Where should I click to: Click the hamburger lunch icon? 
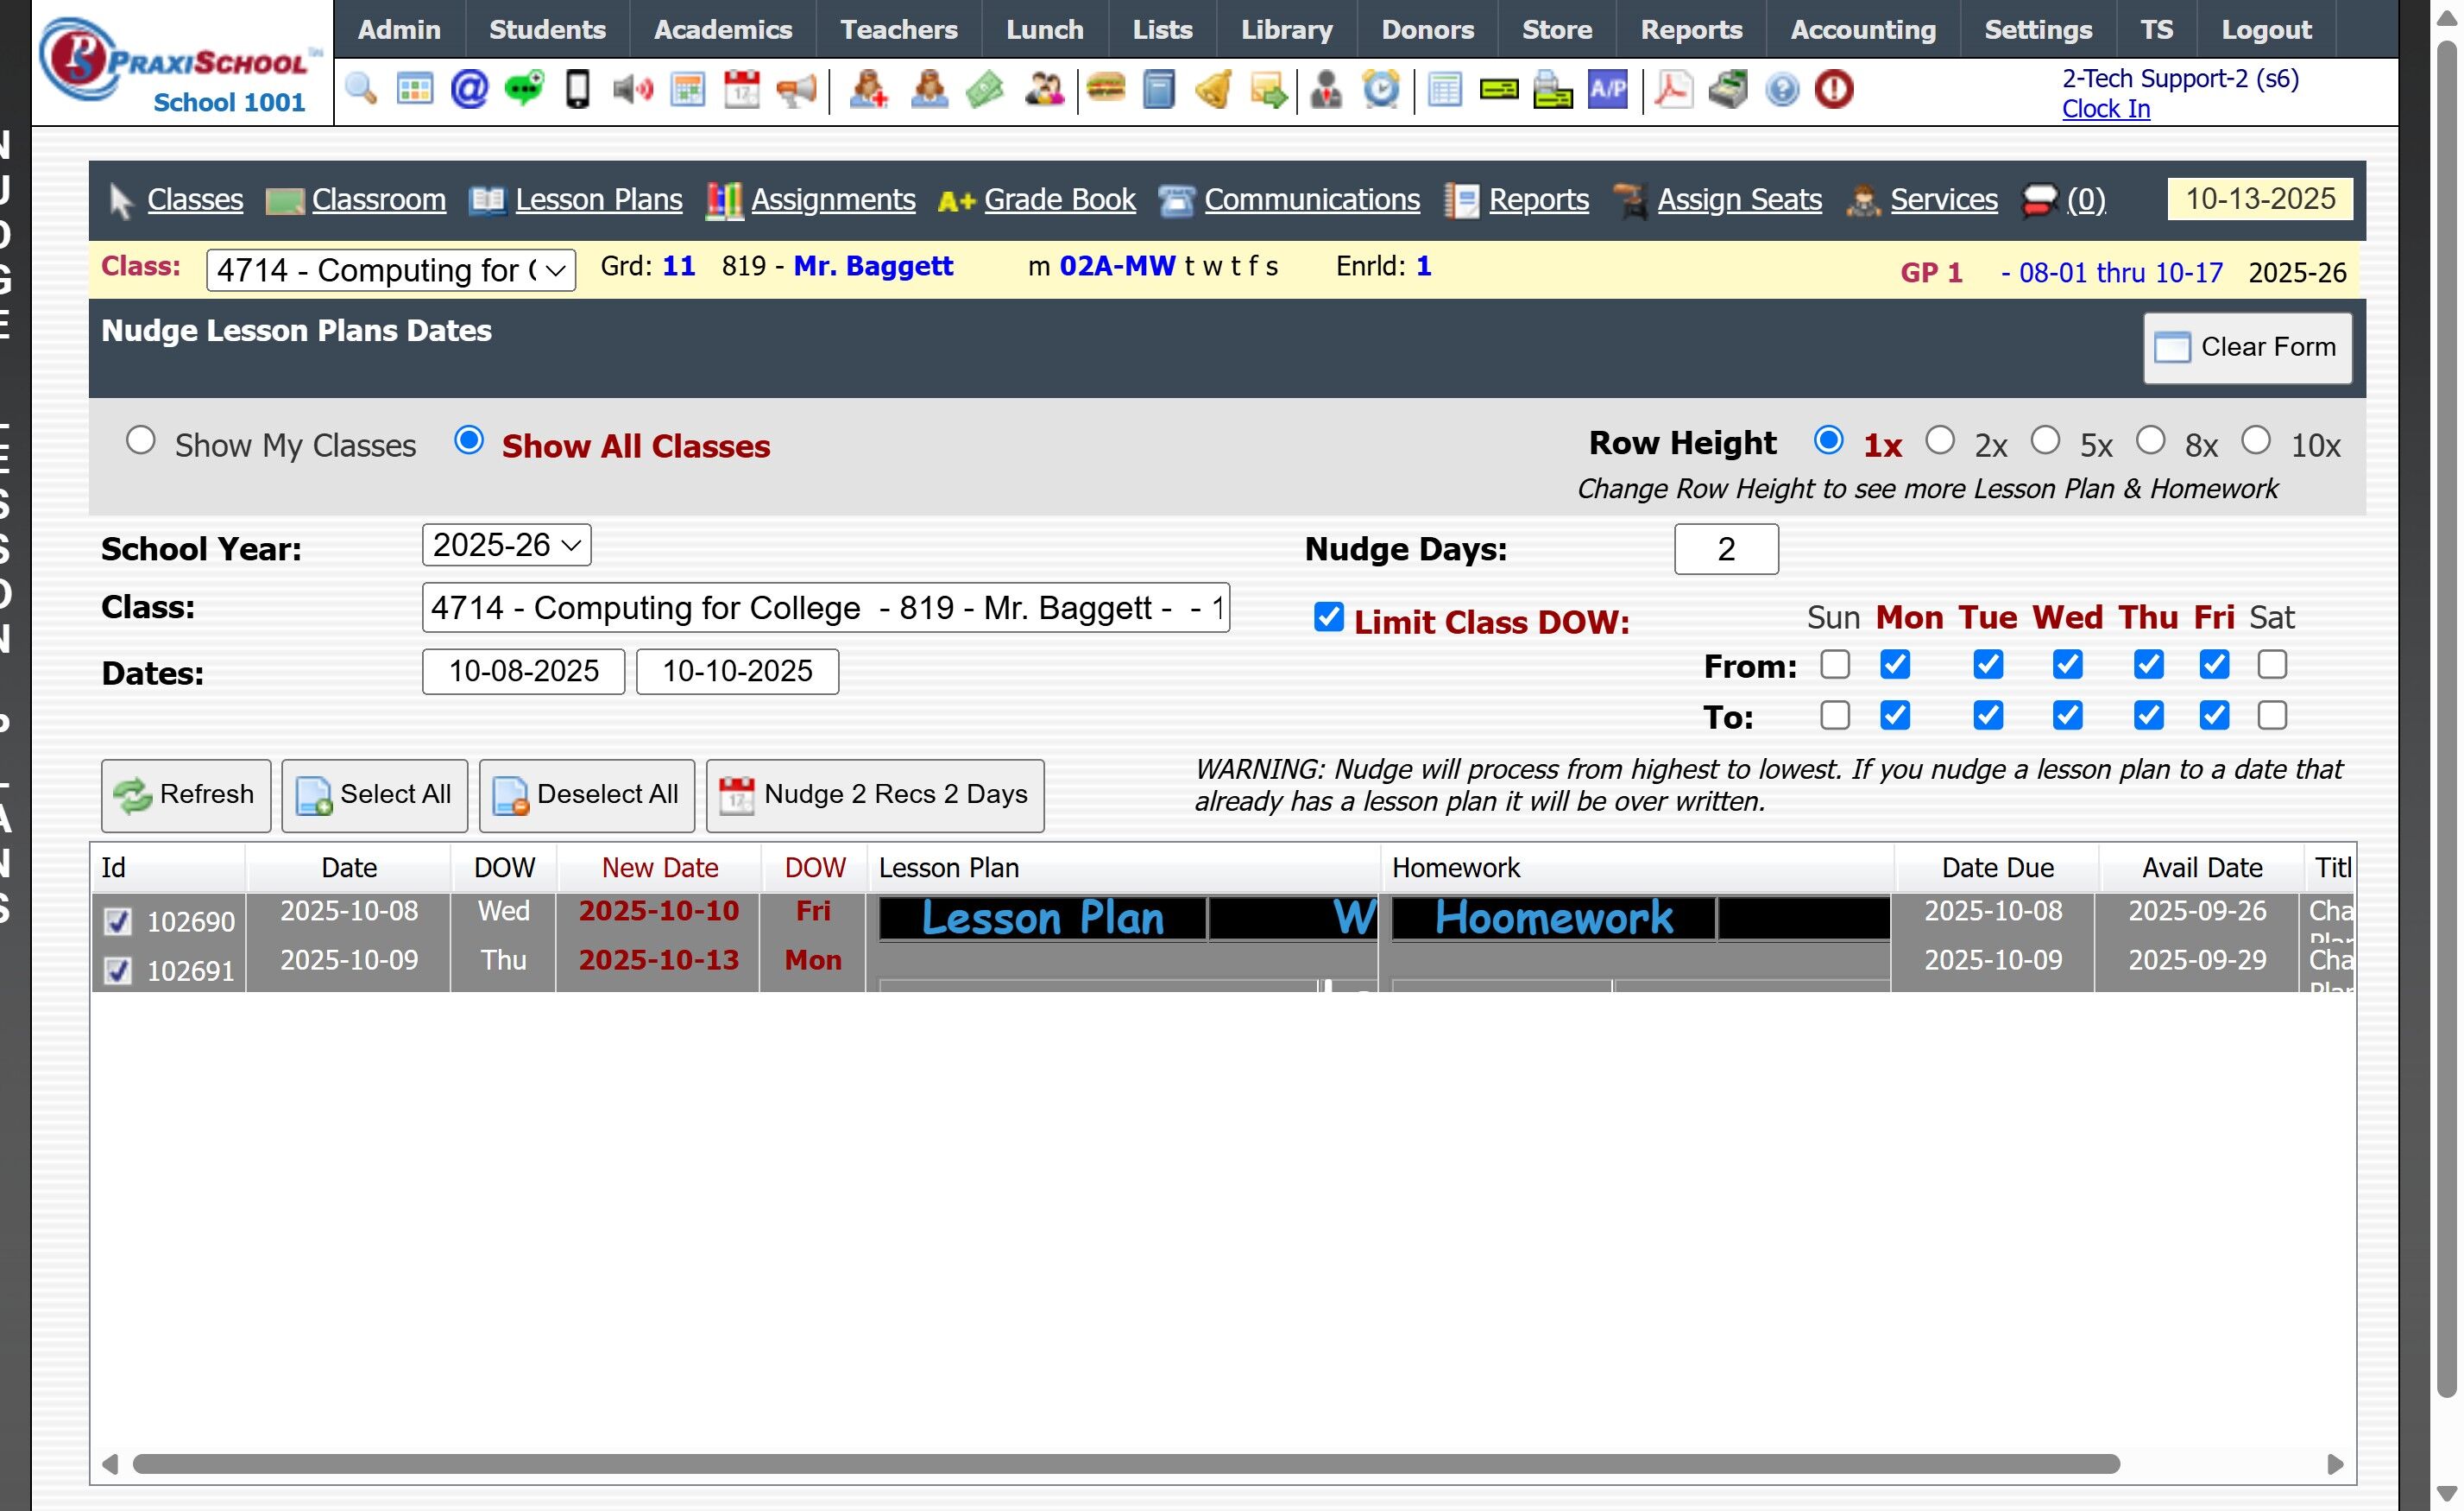tap(1105, 90)
